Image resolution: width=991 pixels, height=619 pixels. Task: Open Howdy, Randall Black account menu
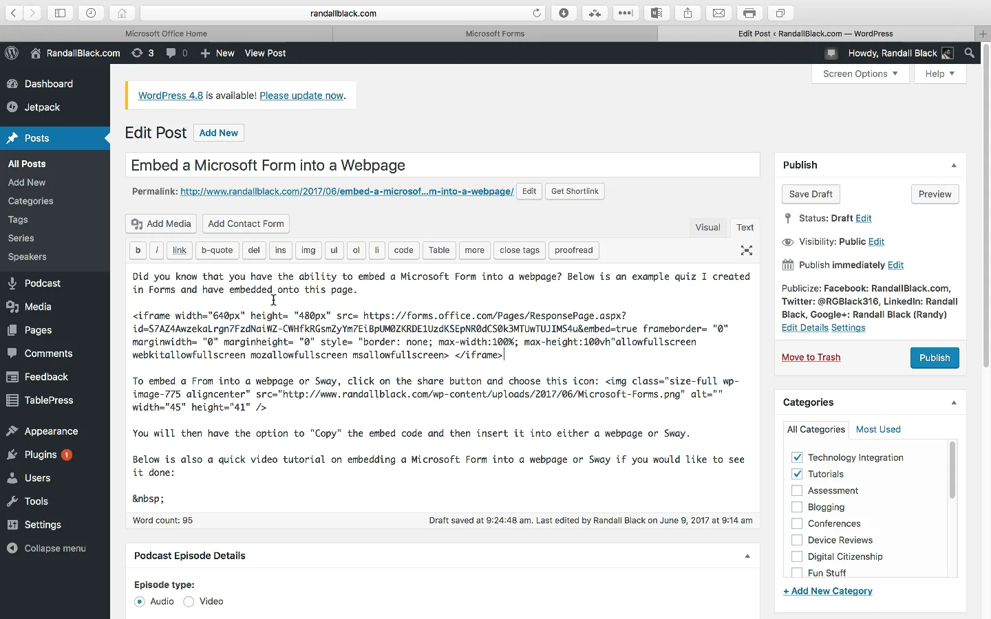coord(901,53)
